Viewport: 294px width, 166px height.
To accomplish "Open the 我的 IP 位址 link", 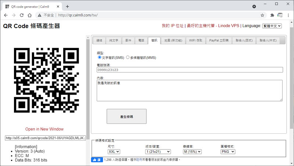I will click(x=172, y=26).
